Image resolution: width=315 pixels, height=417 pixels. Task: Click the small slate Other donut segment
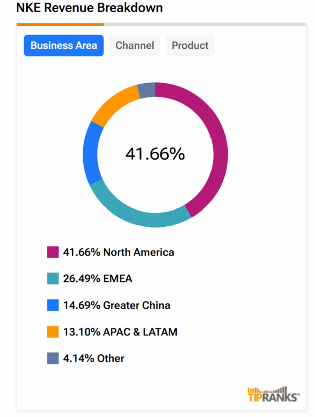[x=146, y=91]
